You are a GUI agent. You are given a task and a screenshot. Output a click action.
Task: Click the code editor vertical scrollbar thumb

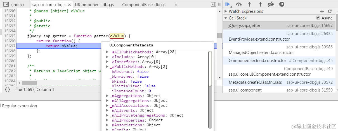tap(219, 36)
